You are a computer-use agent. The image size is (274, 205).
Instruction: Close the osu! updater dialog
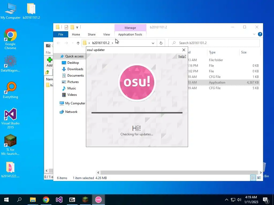pyautogui.click(x=184, y=50)
